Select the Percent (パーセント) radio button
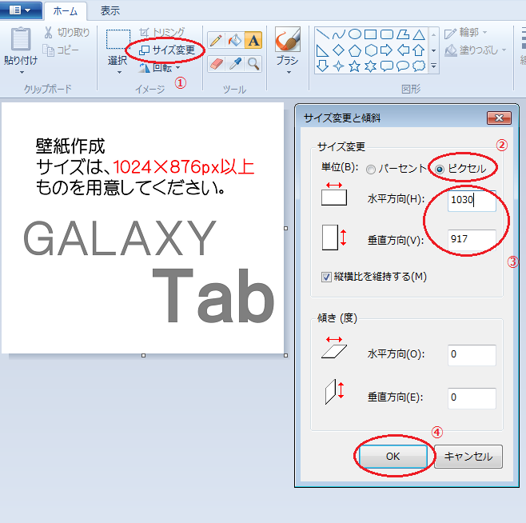This screenshot has height=523, width=526. (371, 170)
